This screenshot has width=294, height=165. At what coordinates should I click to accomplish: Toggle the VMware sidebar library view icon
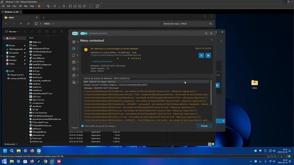[70, 6]
